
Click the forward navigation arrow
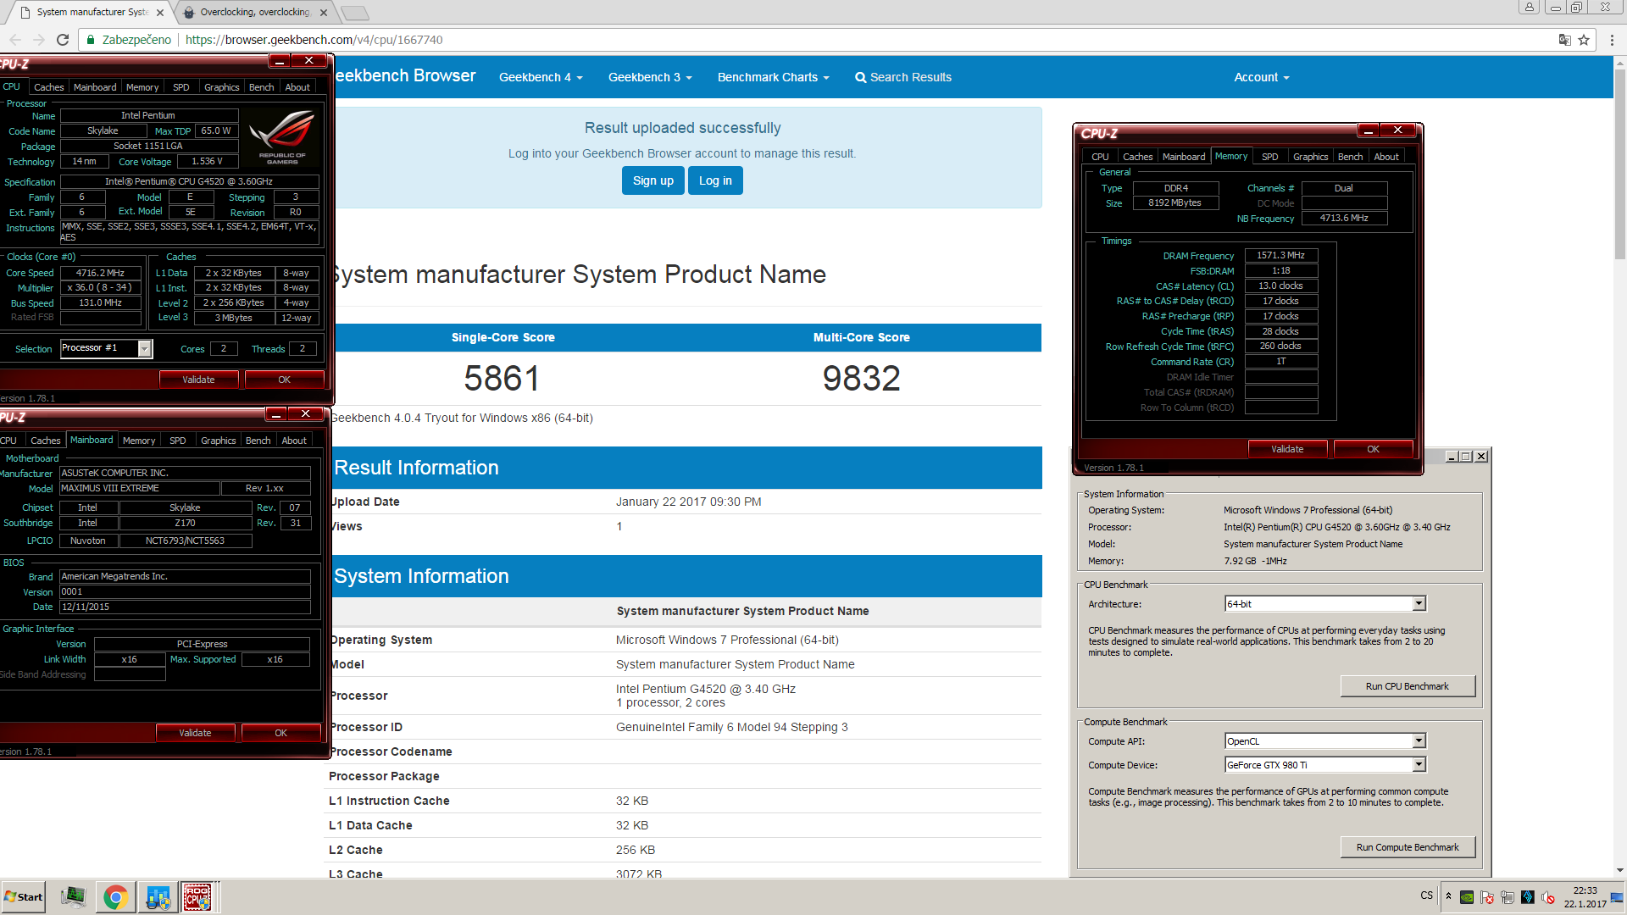pos(39,40)
